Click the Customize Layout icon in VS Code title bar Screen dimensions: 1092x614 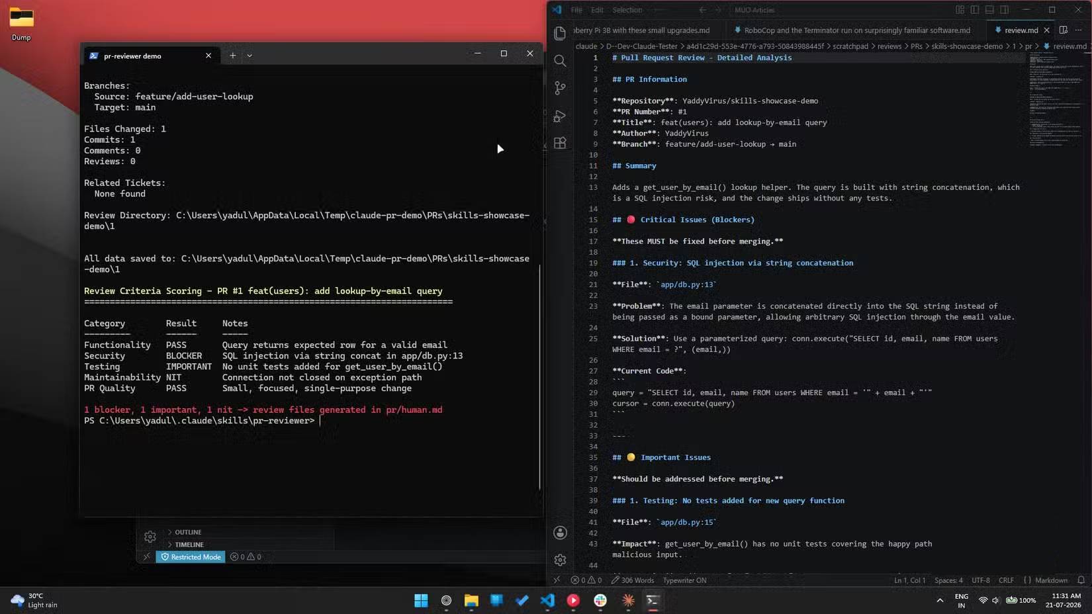pyautogui.click(x=960, y=10)
